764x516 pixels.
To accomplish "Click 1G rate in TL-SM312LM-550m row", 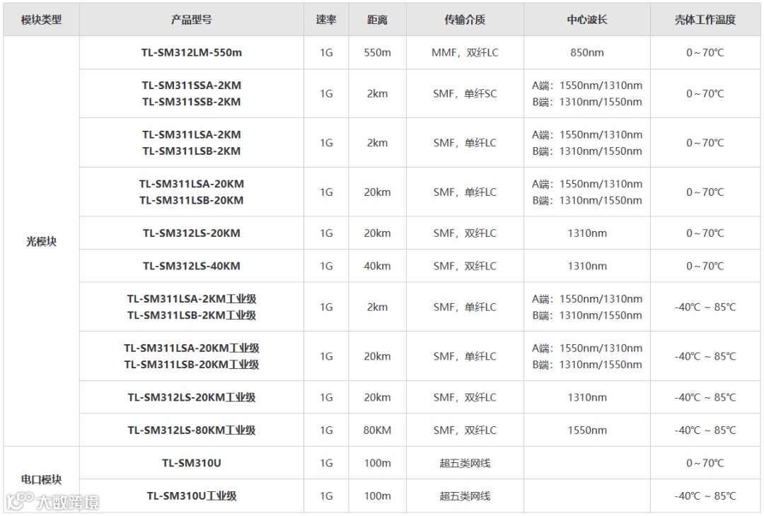I will pyautogui.click(x=326, y=52).
